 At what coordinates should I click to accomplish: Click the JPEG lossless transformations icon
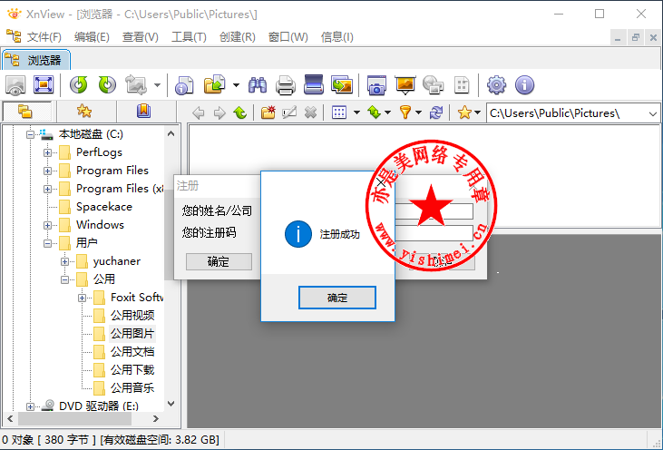136,85
